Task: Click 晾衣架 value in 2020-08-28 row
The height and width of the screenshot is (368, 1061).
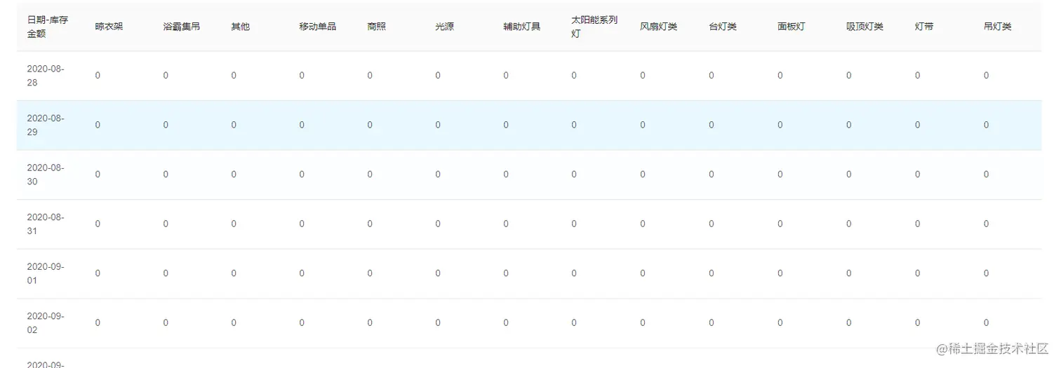Action: [98, 76]
